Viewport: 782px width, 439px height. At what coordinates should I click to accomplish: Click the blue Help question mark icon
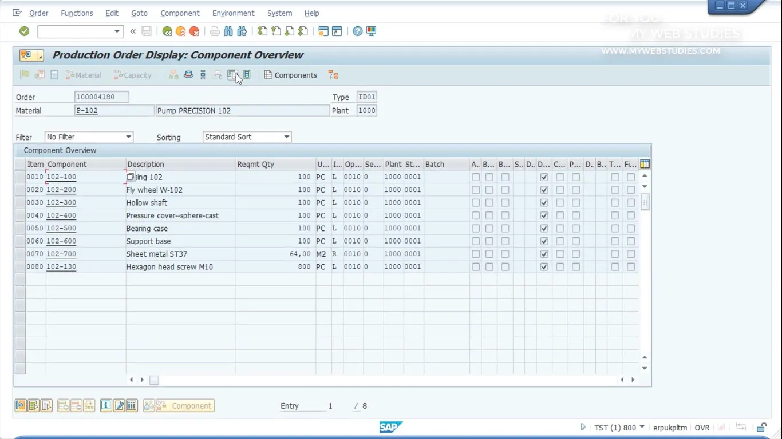358,31
